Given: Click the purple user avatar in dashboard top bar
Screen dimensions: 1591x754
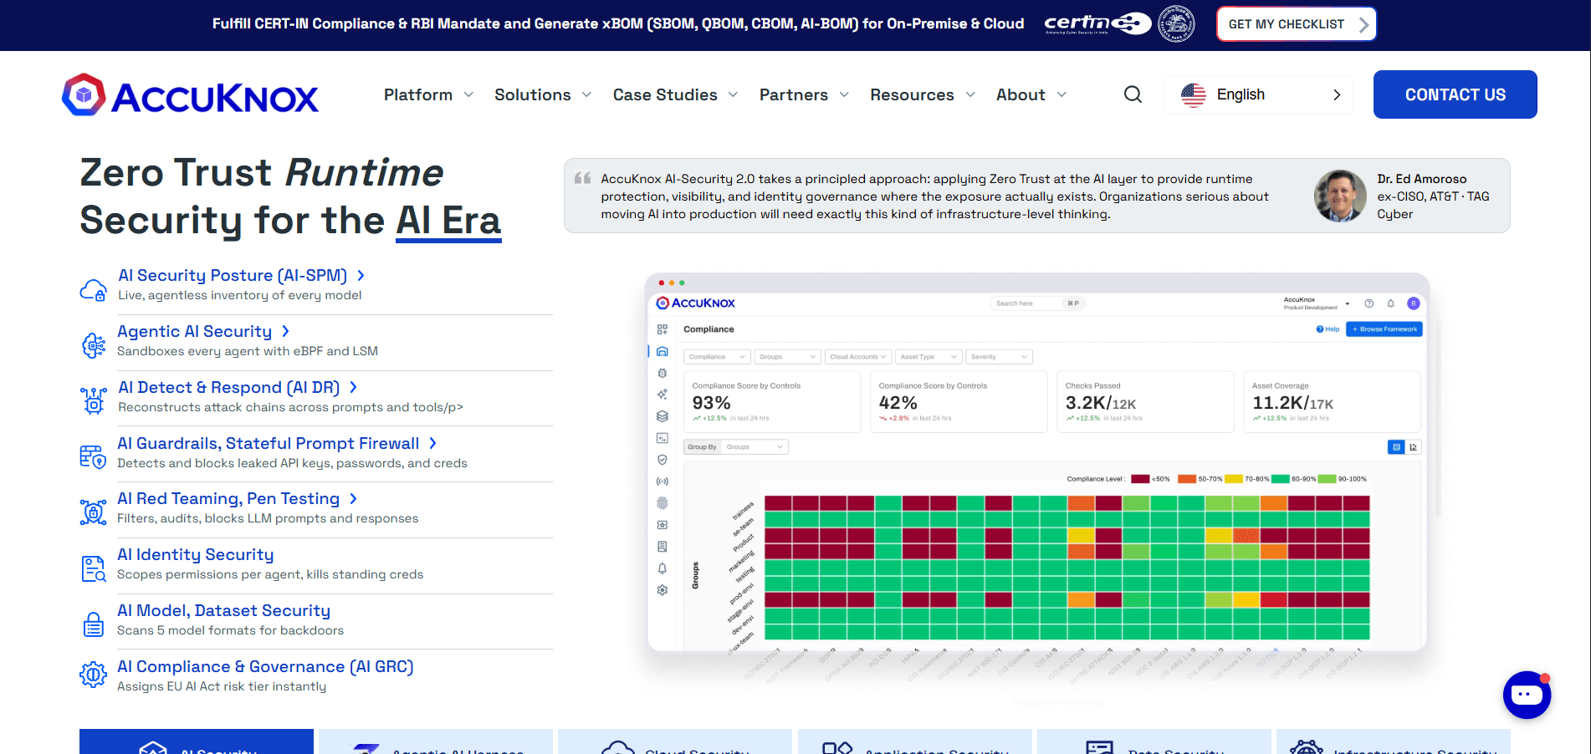Looking at the screenshot, I should point(1414,303).
